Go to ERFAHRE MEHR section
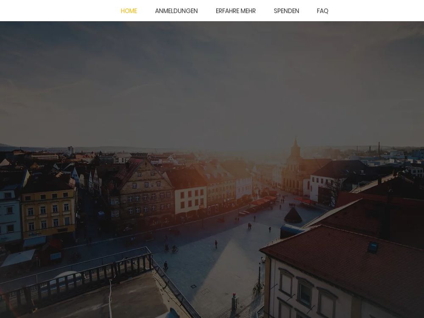 pos(235,11)
